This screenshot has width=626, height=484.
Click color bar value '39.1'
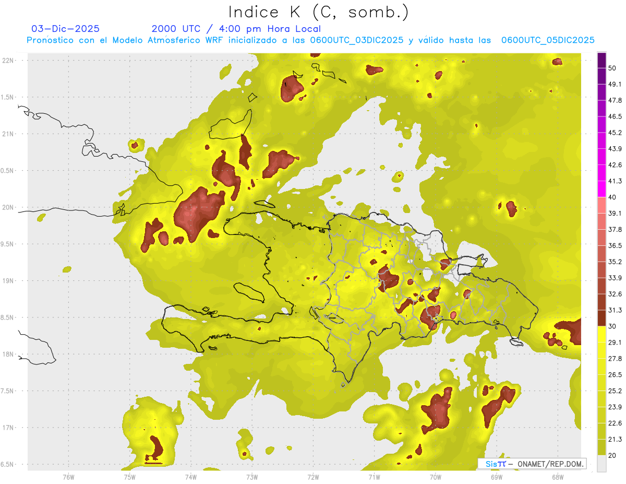615,213
